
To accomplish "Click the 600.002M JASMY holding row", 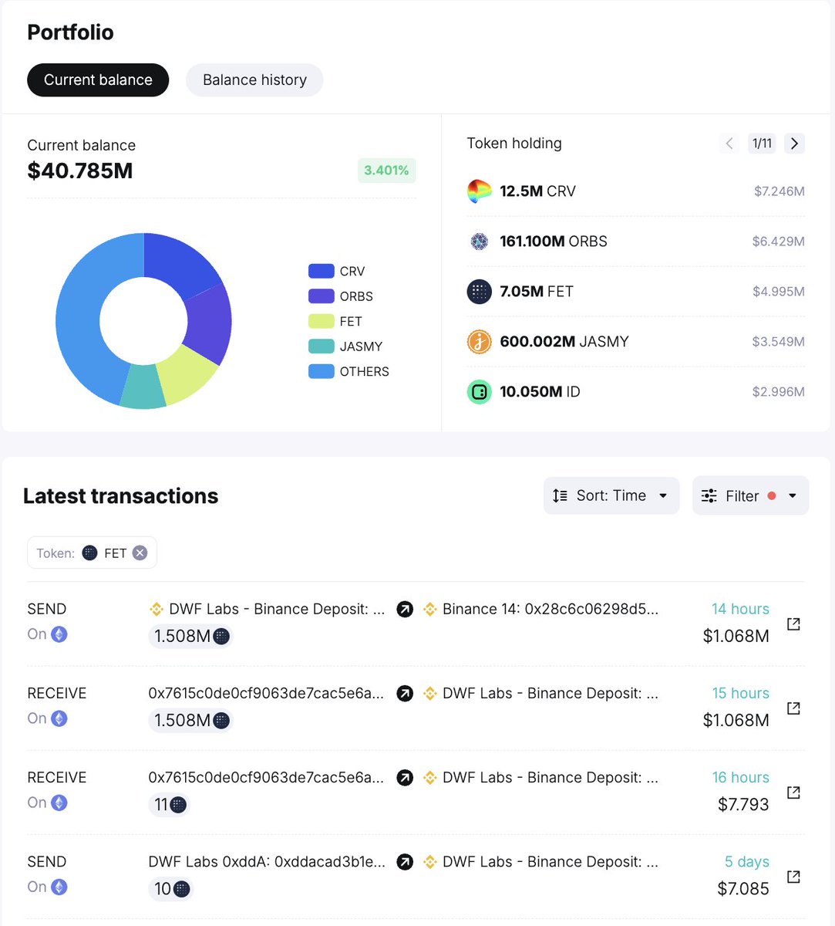I will [636, 342].
